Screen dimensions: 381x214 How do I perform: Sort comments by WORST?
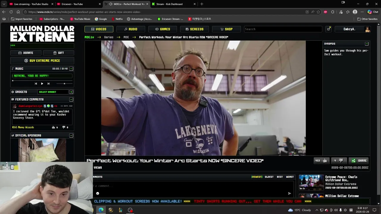point(290,177)
